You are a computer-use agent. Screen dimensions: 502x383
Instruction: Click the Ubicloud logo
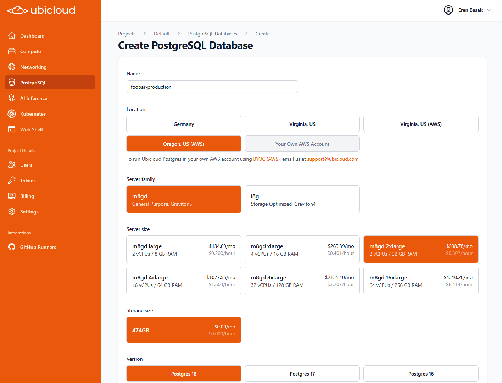coord(41,10)
